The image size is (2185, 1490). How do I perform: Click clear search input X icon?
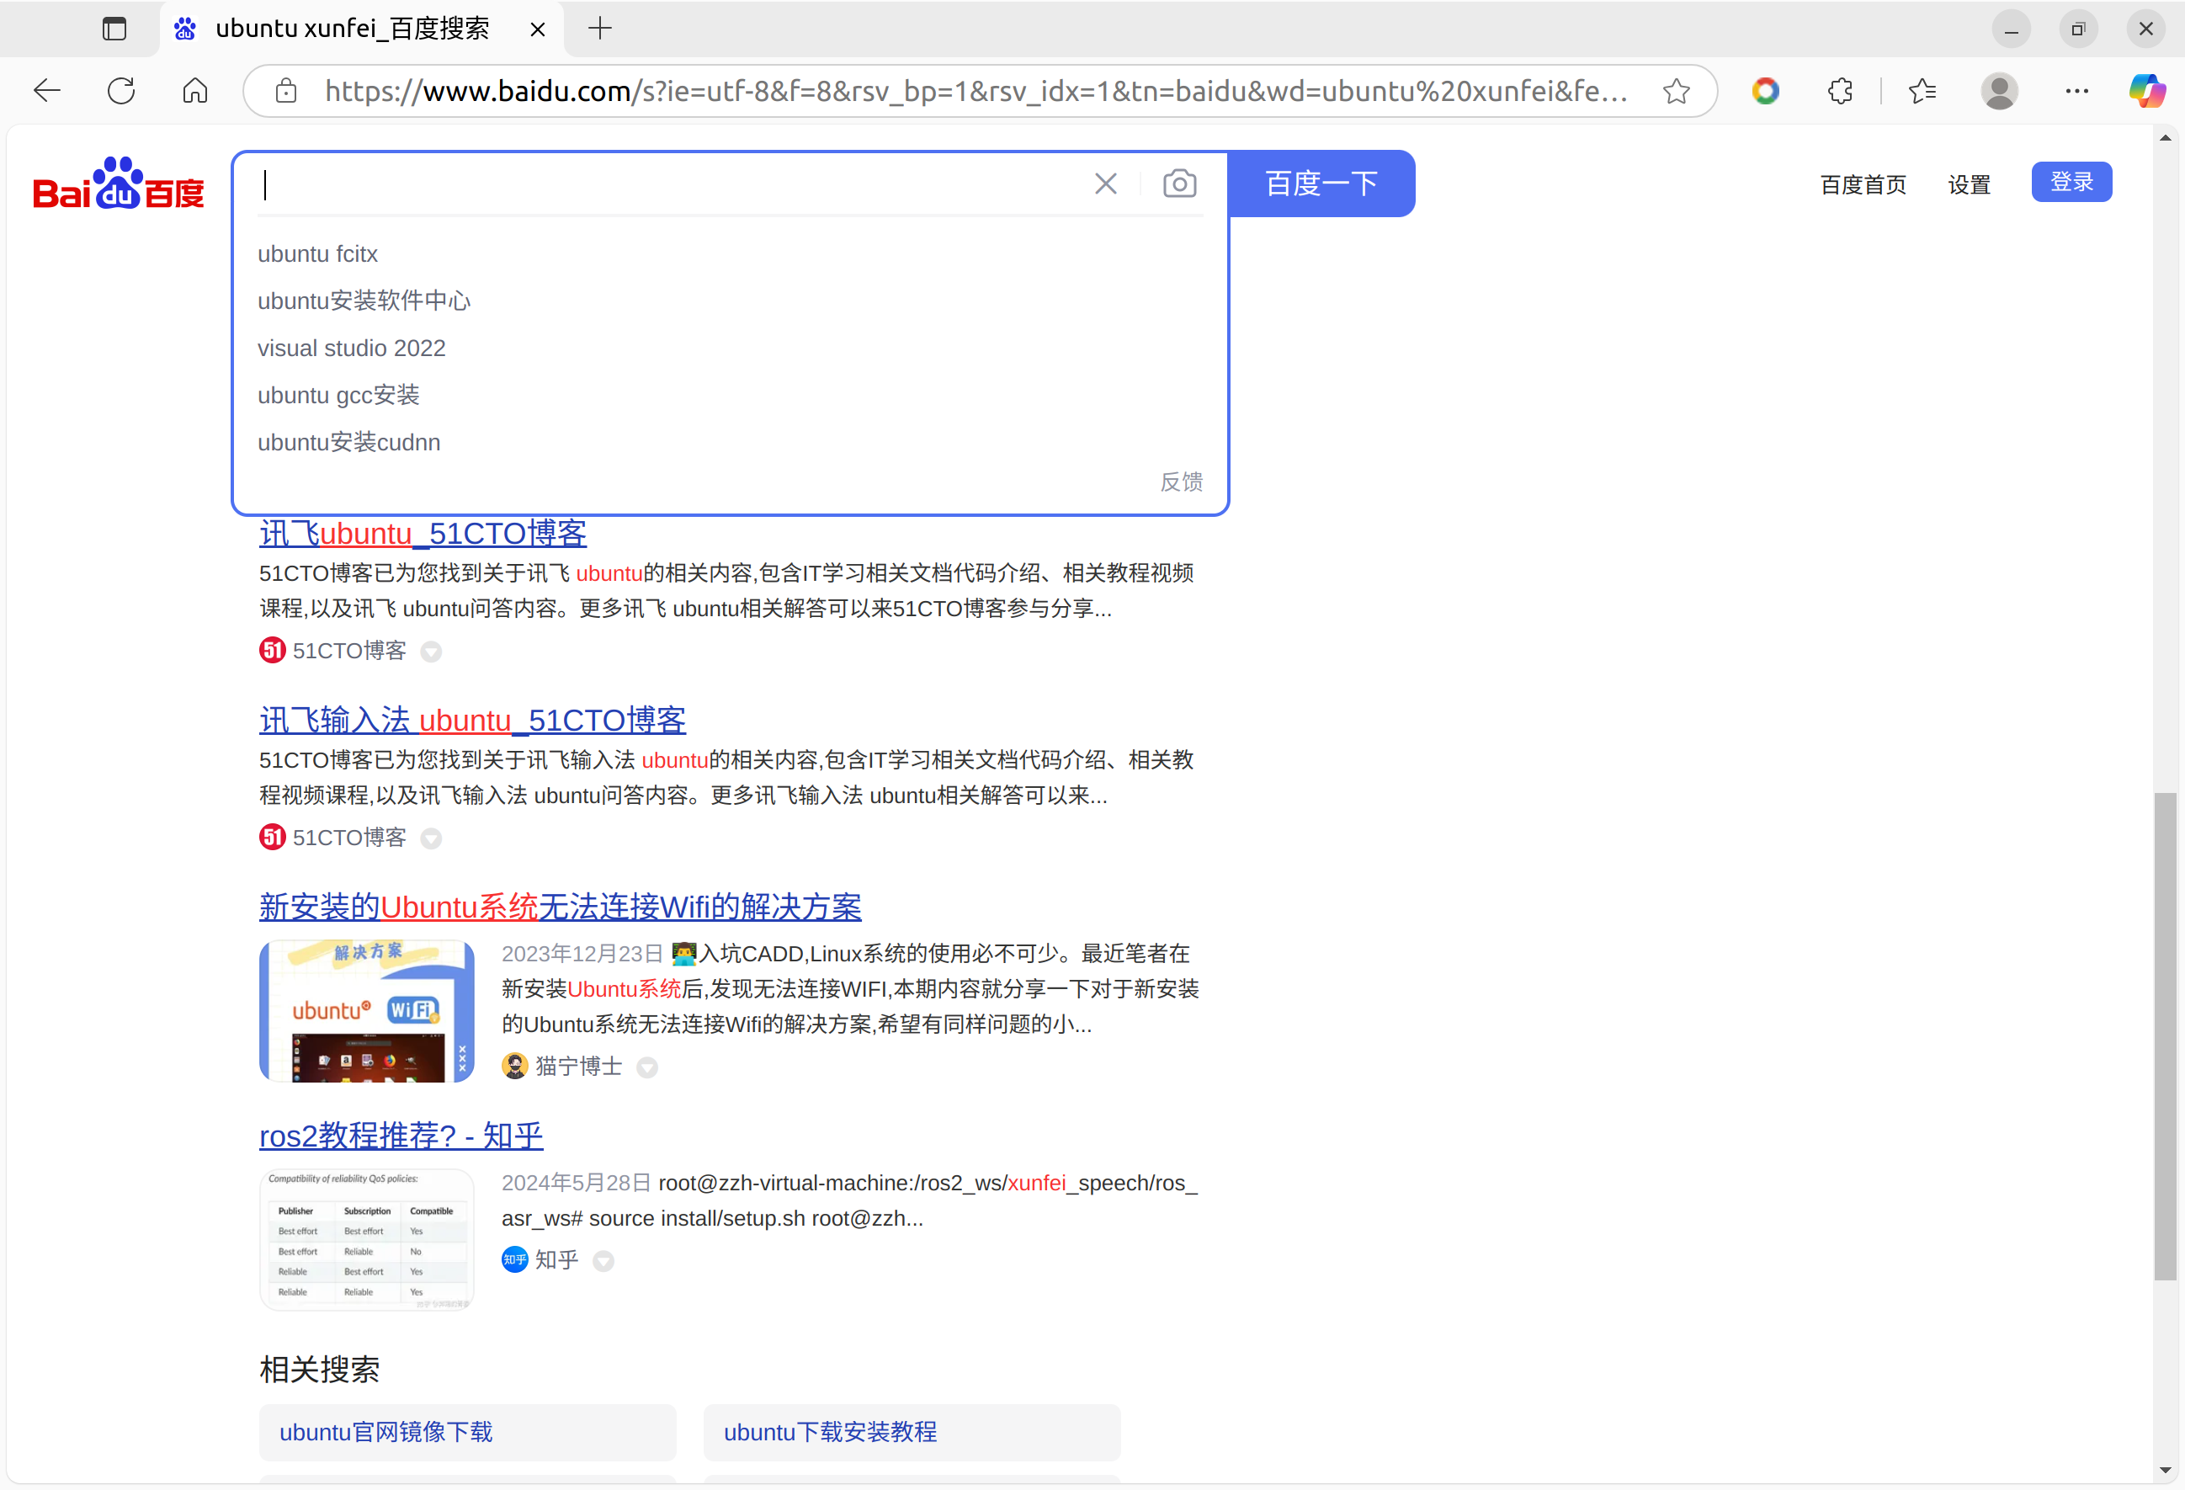coord(1106,183)
